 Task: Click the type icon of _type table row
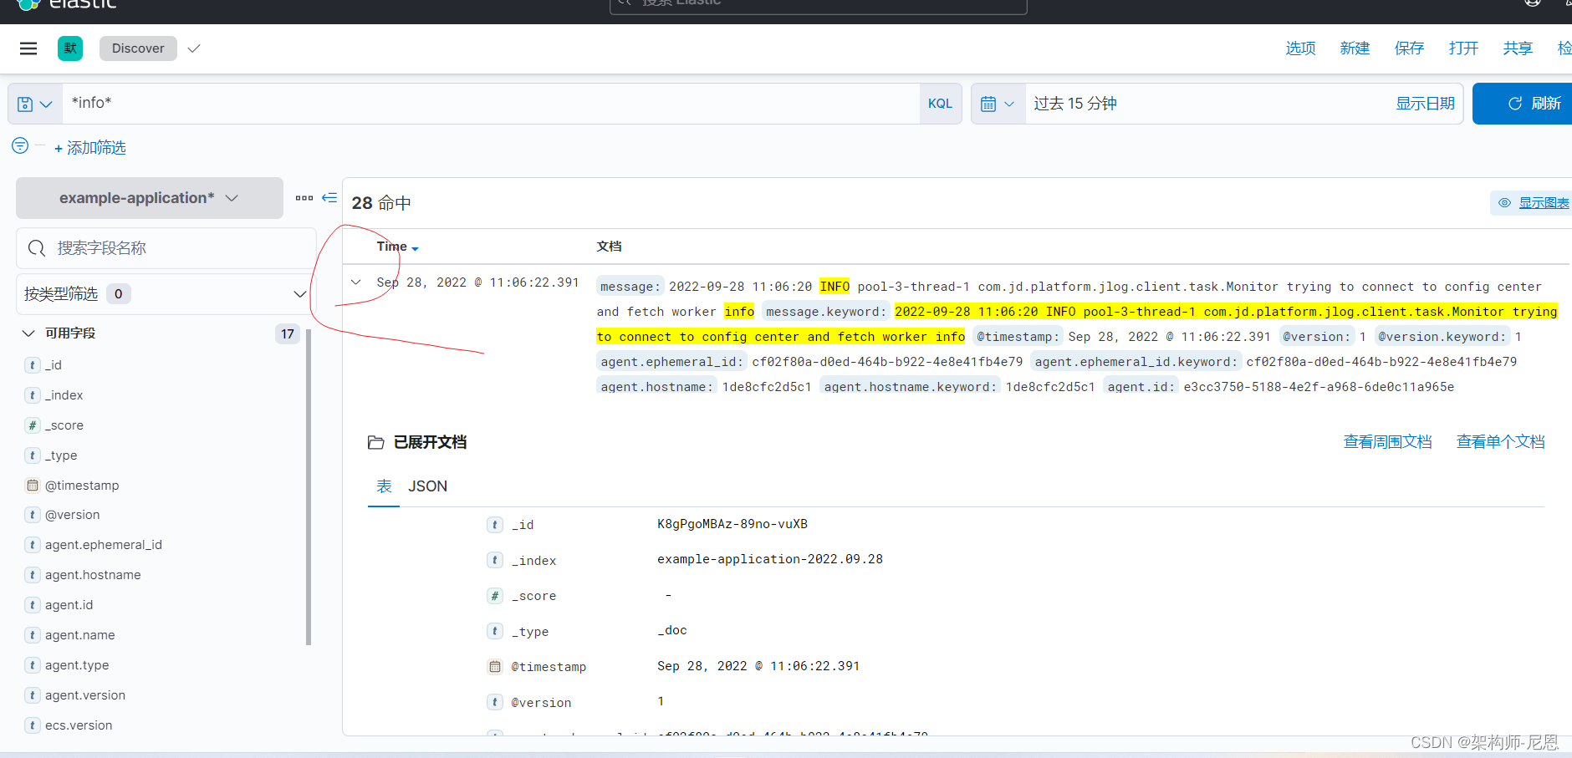(495, 632)
